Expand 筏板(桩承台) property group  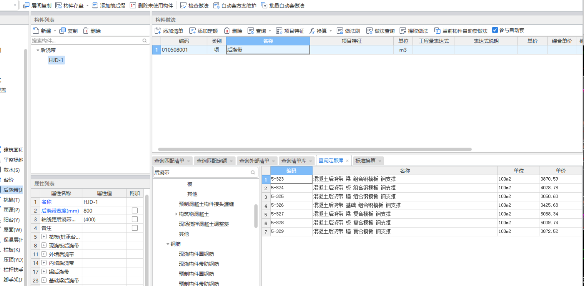coord(44,236)
